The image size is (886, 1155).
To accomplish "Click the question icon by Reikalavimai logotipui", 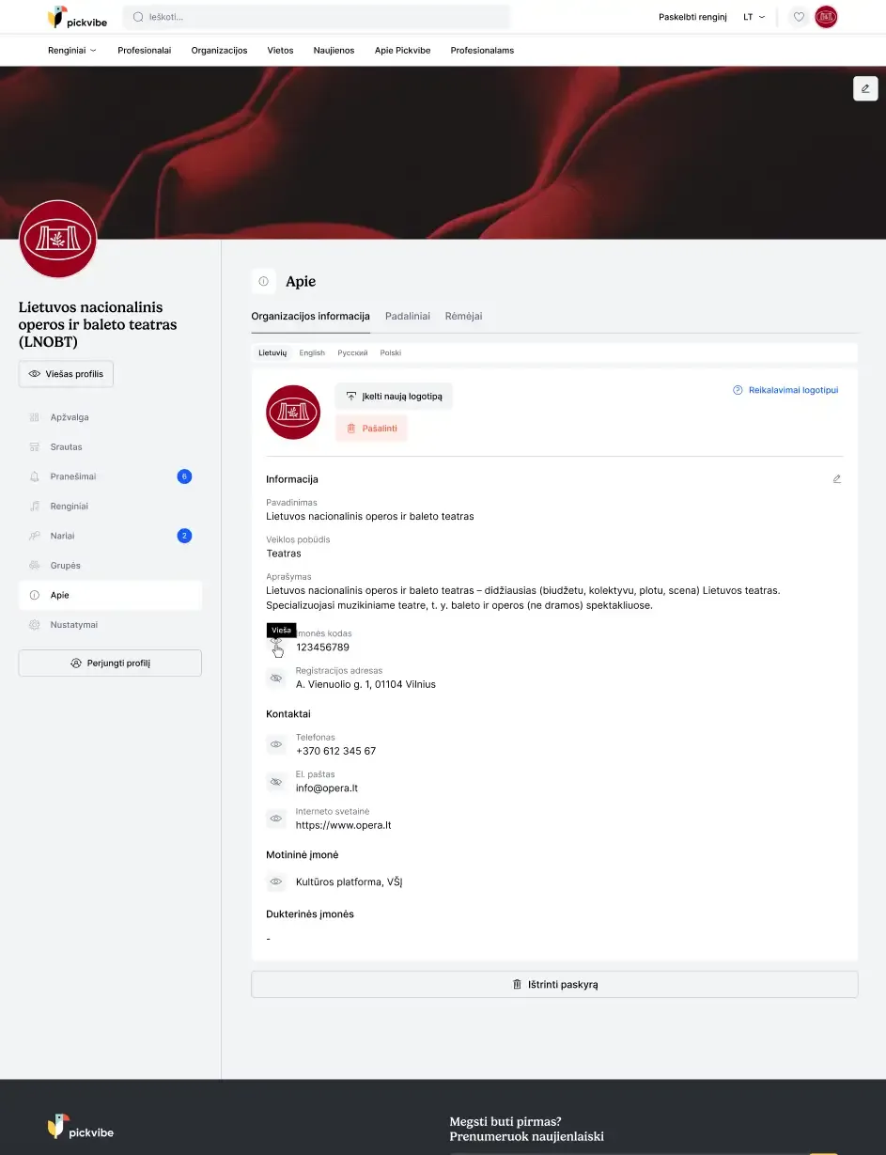I will [738, 390].
